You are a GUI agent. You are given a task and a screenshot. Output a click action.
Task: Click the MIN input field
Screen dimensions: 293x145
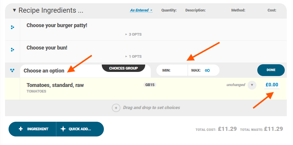click(172, 70)
